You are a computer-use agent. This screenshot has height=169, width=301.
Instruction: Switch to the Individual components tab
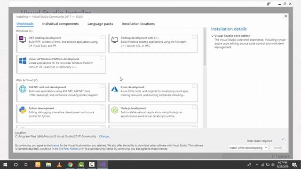pyautogui.click(x=61, y=24)
